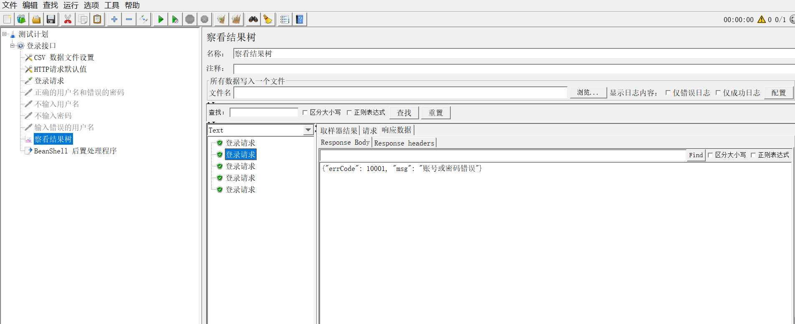Switch to Response Body tab

coord(345,143)
